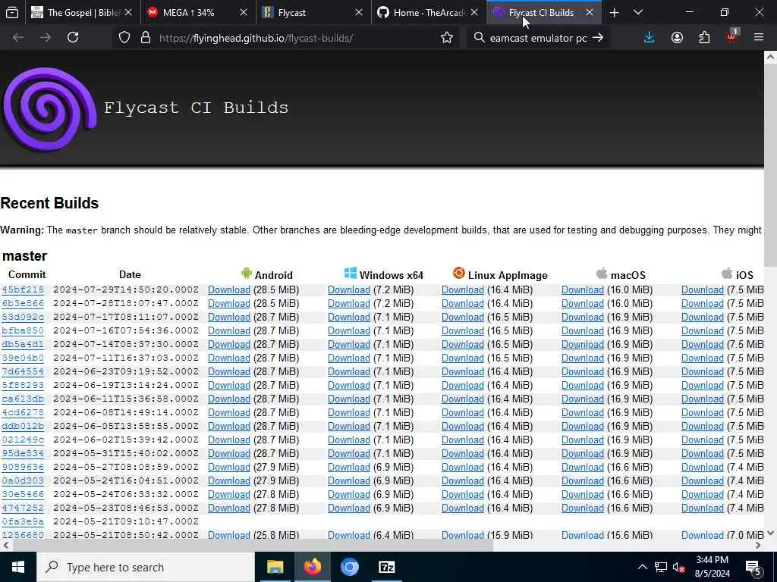777x582 pixels.
Task: Click the muted volume tray icon
Action: (679, 567)
